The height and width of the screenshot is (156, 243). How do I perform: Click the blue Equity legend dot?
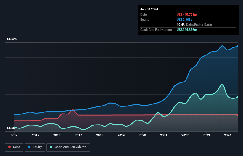point(29,147)
